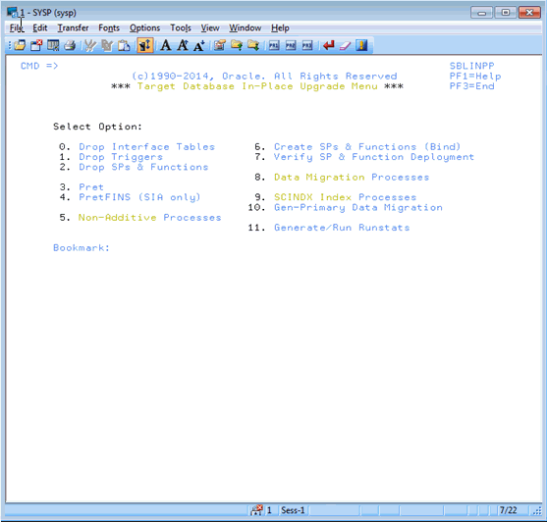
Task: Click the pink eraser Clear icon
Action: coord(345,45)
